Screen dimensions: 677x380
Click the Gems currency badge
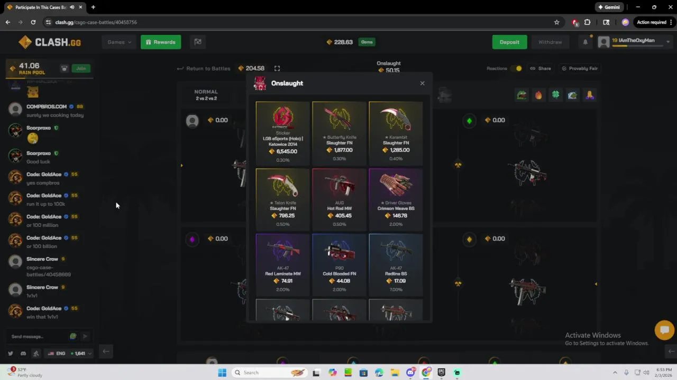click(x=367, y=42)
